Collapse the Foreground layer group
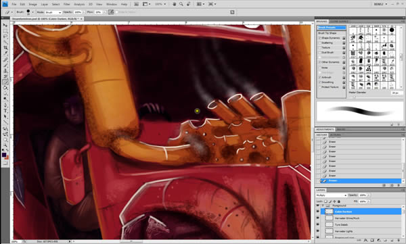This screenshot has height=244, width=406. click(323, 205)
